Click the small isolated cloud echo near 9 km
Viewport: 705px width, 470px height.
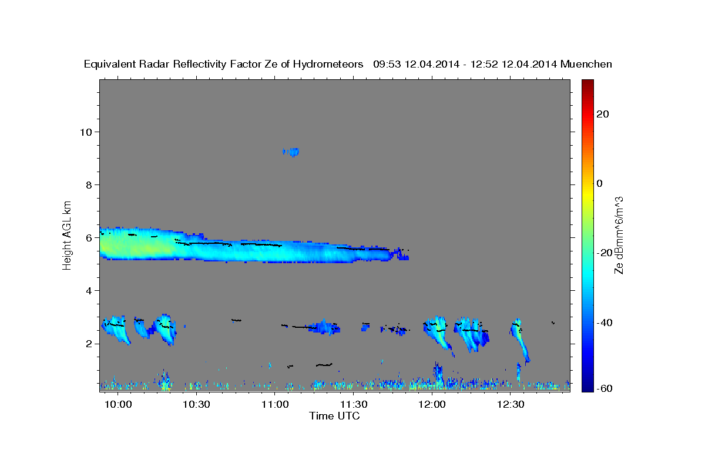(x=291, y=152)
